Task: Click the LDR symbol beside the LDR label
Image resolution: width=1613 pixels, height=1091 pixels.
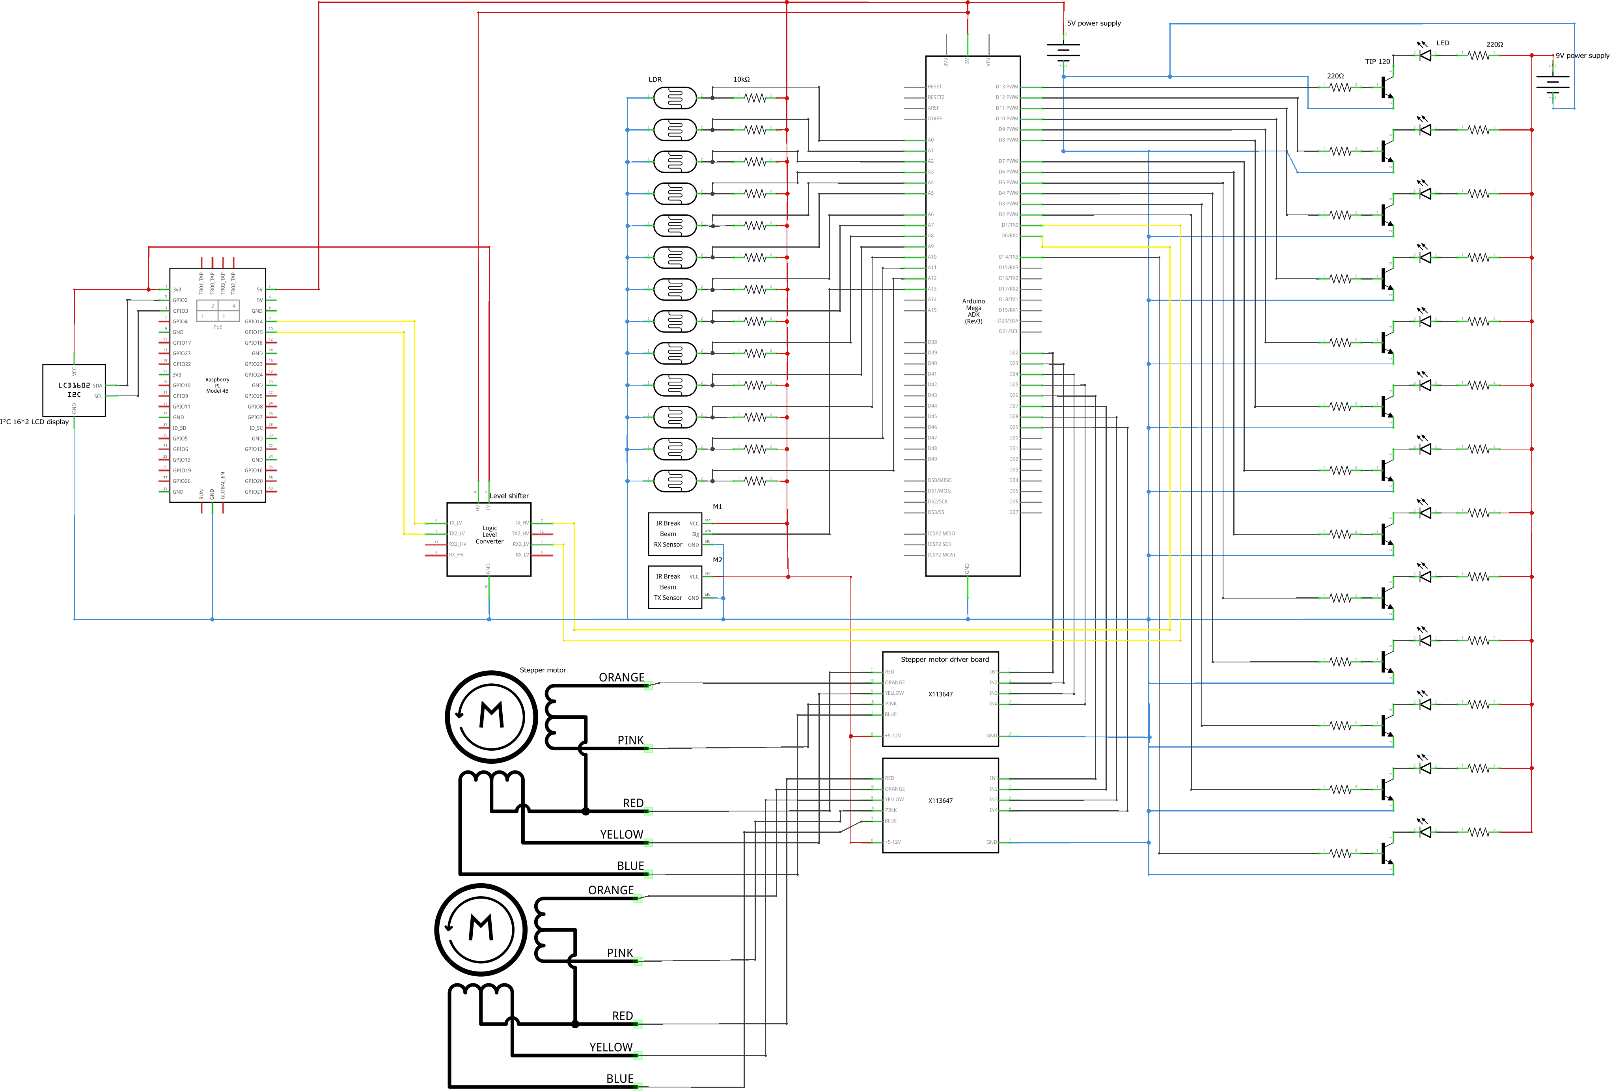Action: pyautogui.click(x=675, y=98)
